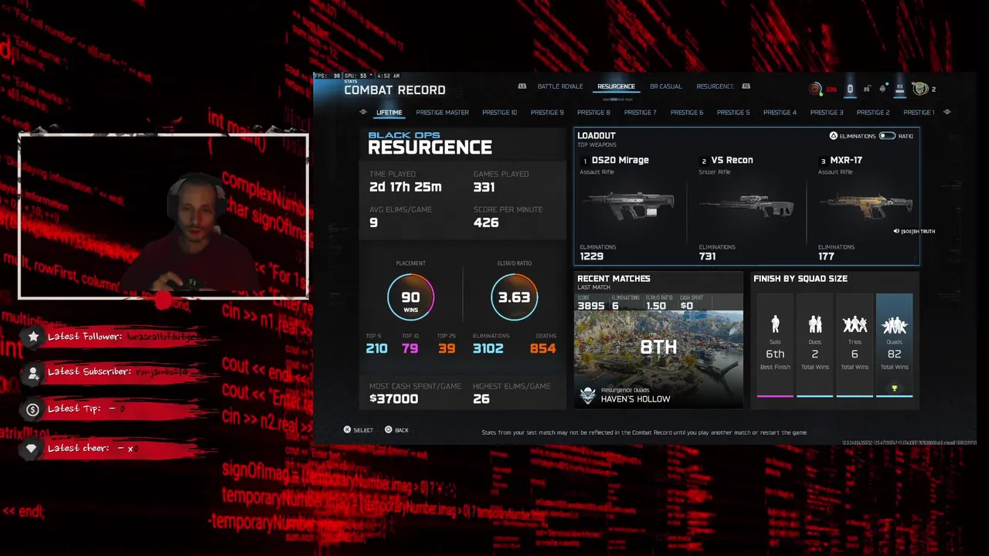
Task: Click the Score Per Minute value "426"
Action: [486, 222]
